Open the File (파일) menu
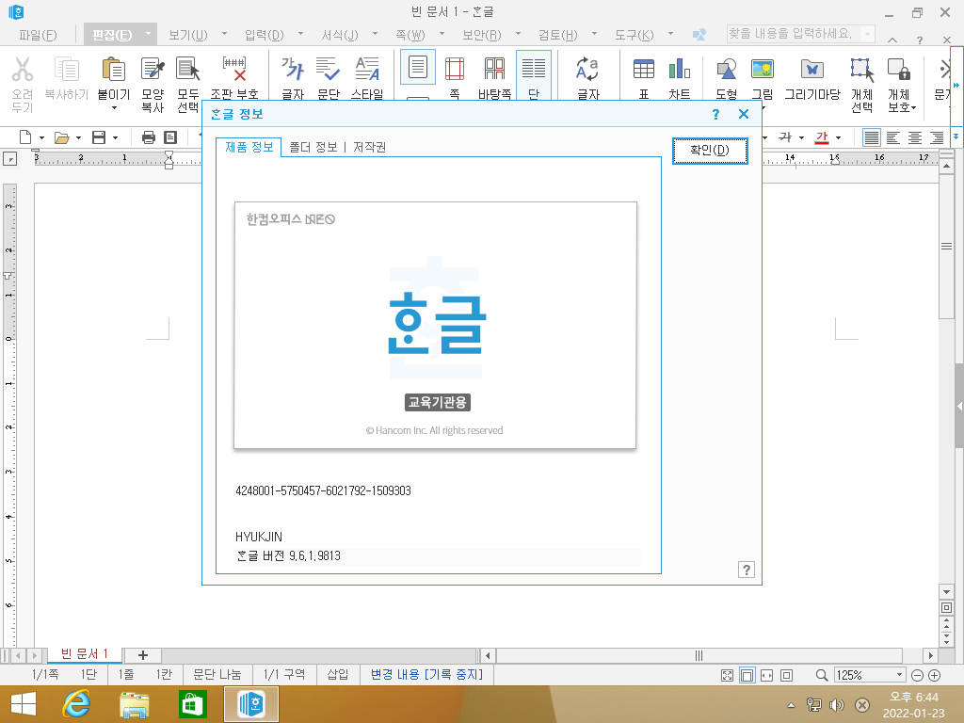The width and height of the screenshot is (964, 723). pyautogui.click(x=38, y=35)
